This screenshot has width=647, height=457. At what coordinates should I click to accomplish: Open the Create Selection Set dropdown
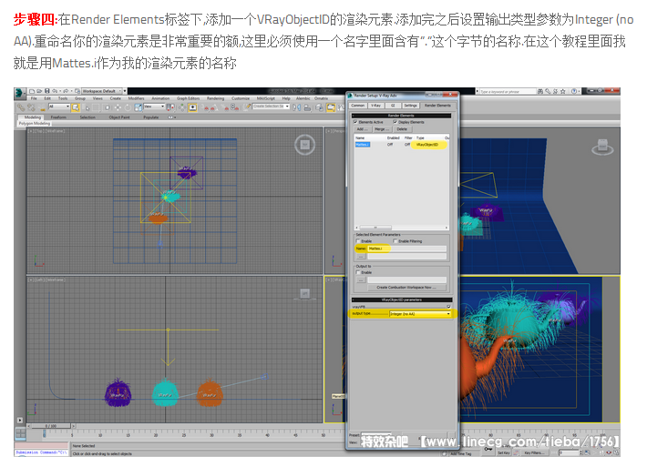click(x=271, y=107)
